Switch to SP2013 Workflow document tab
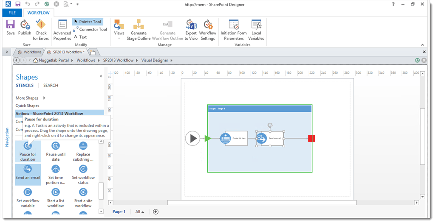Image resolution: width=435 pixels, height=223 pixels. click(66, 52)
